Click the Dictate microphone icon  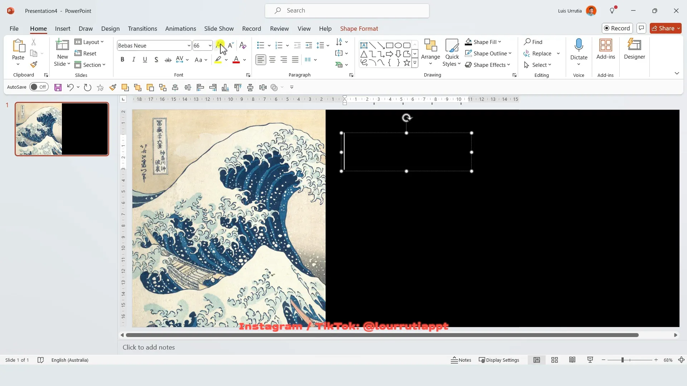pos(579,45)
